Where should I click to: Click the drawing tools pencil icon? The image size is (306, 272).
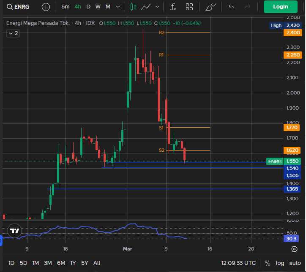pos(210,7)
